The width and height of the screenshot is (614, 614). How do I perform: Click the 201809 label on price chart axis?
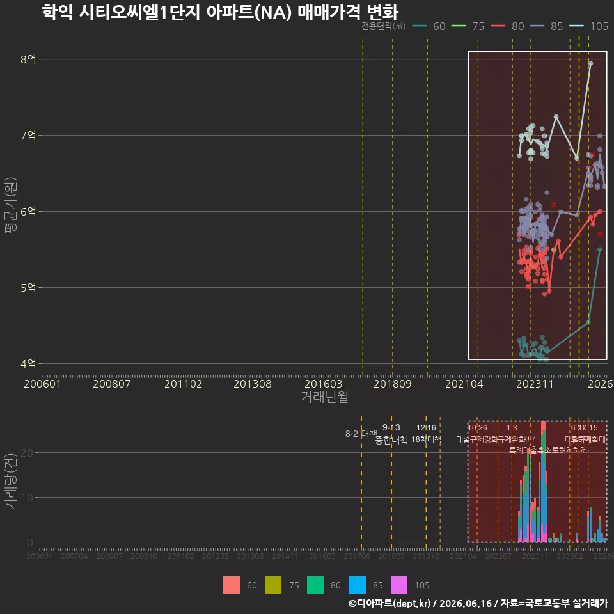(x=393, y=384)
